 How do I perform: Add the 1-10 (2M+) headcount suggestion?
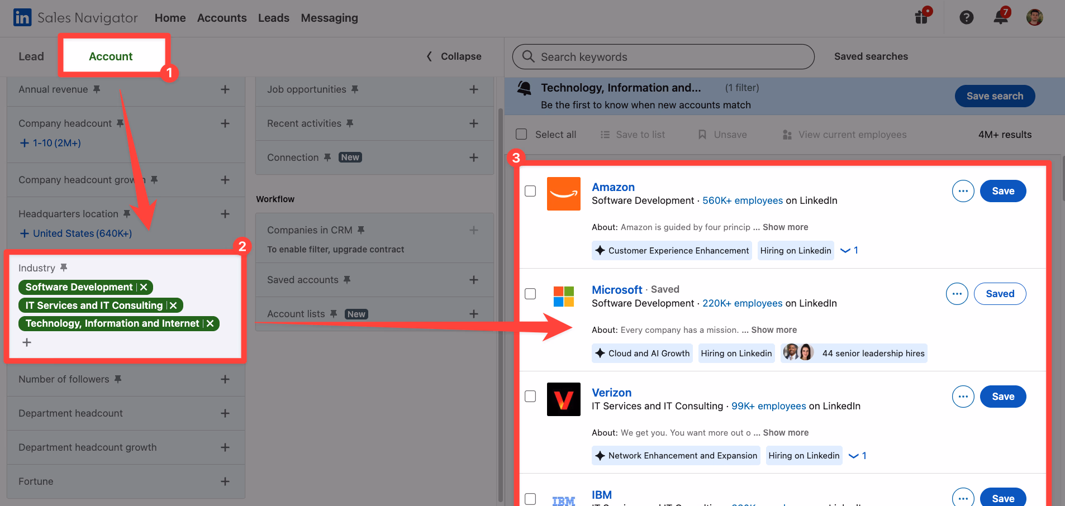click(x=50, y=143)
